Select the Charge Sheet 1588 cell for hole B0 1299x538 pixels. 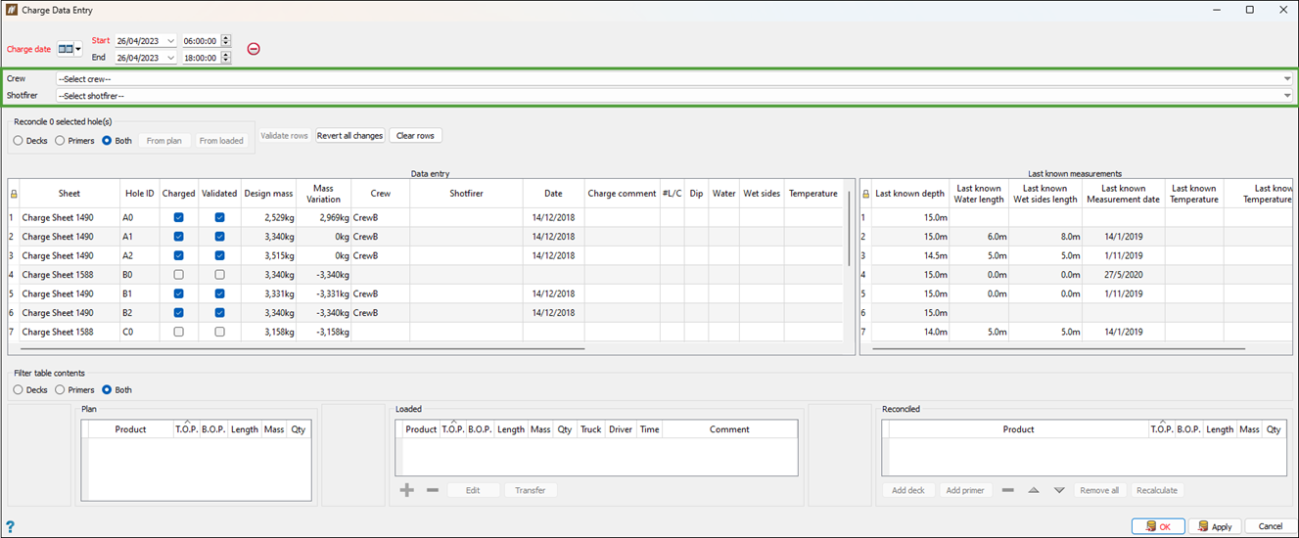point(70,275)
